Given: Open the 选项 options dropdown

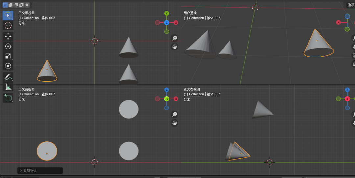Looking at the screenshot, I should coord(351,5).
